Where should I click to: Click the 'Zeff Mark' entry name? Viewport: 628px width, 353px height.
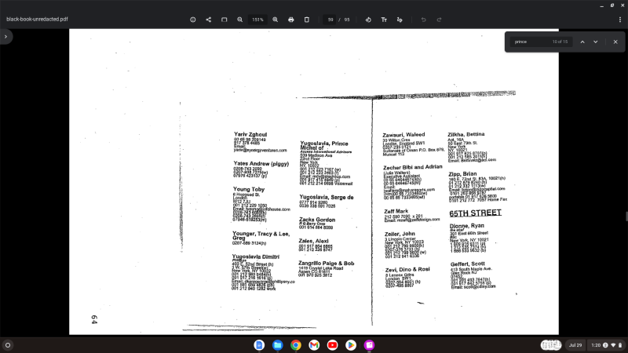396,211
